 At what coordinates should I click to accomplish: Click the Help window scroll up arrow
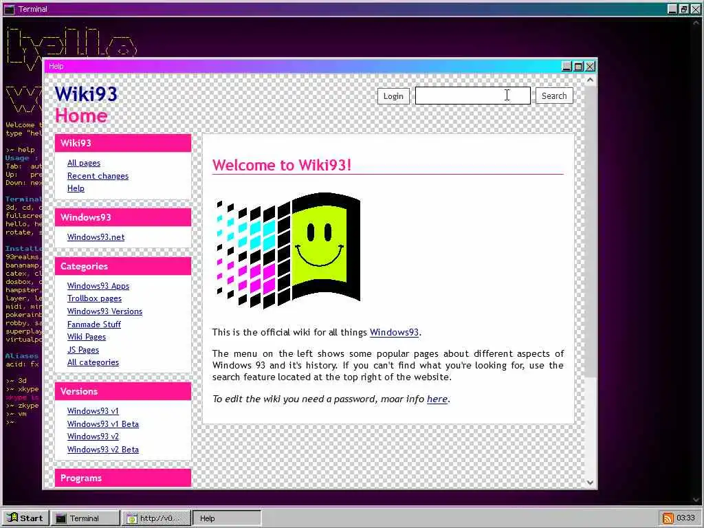[x=590, y=80]
